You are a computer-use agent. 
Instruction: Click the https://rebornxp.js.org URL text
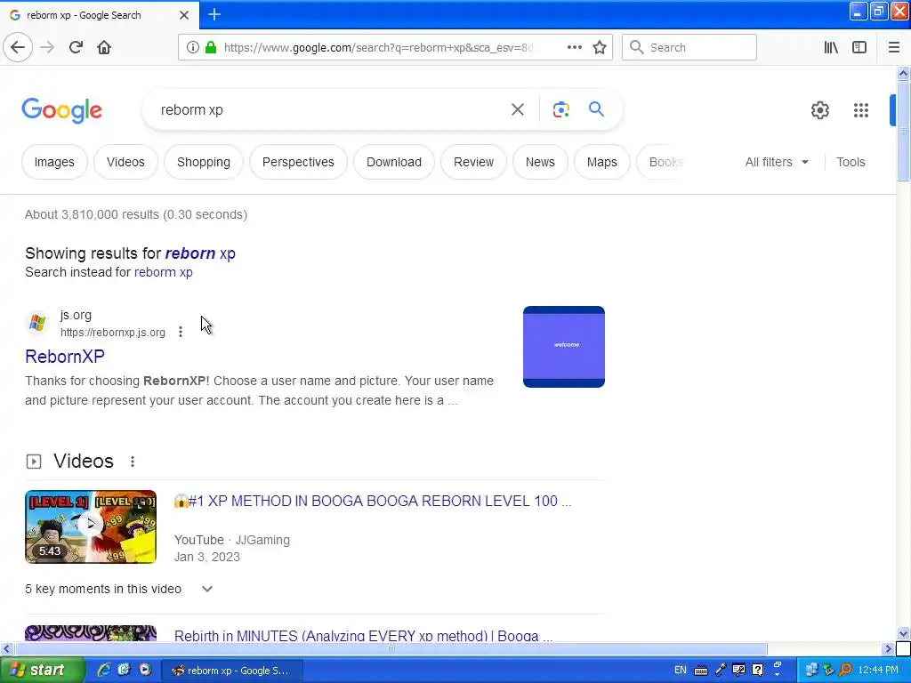[113, 333]
